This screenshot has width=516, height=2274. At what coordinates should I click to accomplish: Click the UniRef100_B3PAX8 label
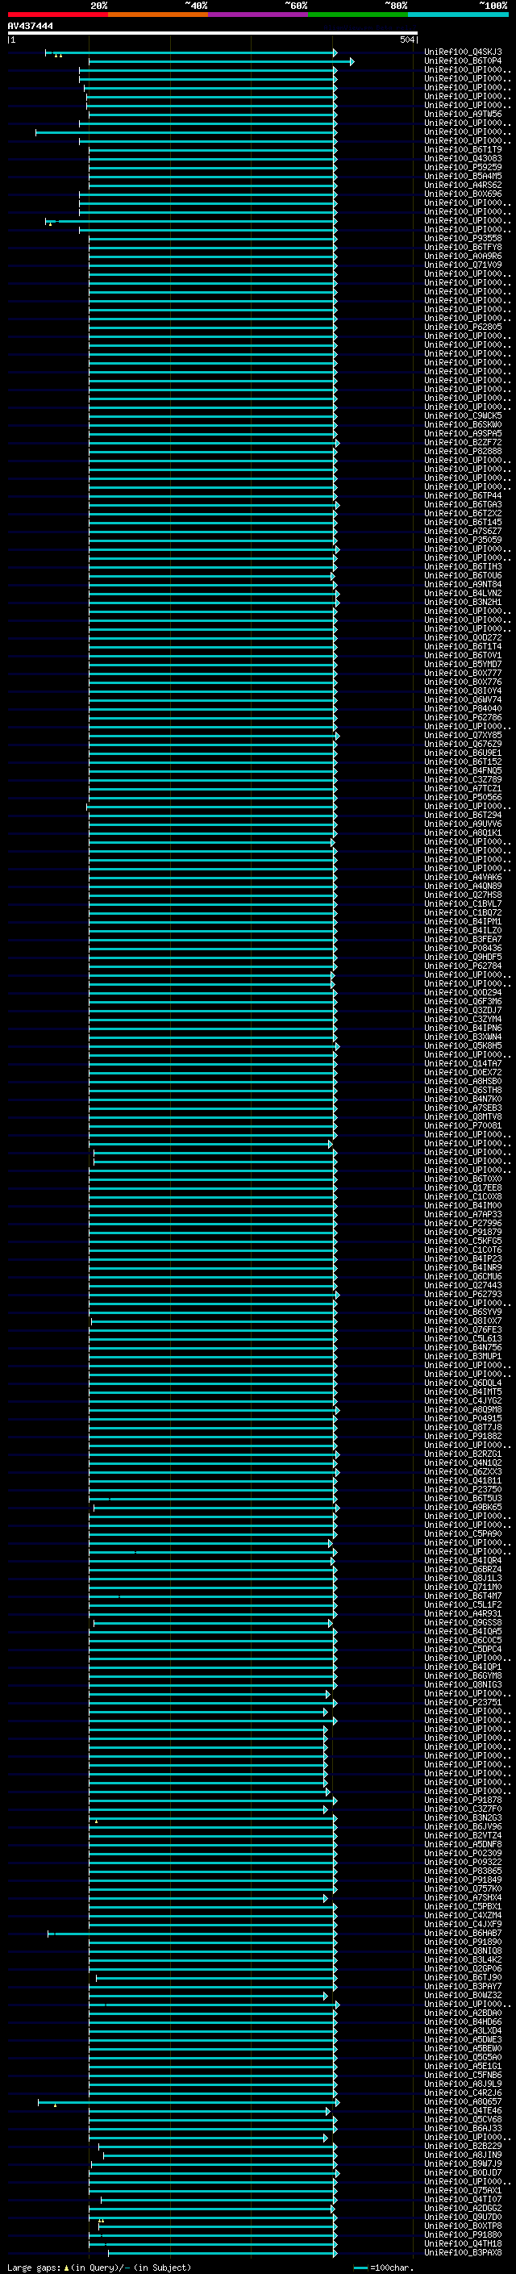(x=463, y=2253)
